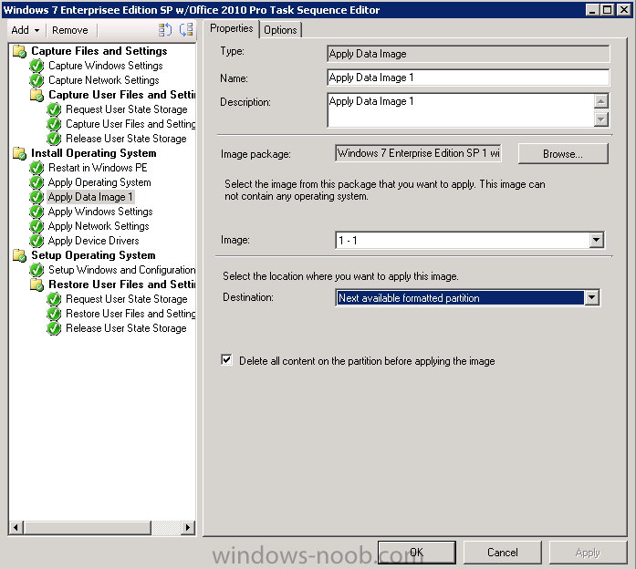
Task: Select the Apply Device Drivers step
Action: click(94, 241)
